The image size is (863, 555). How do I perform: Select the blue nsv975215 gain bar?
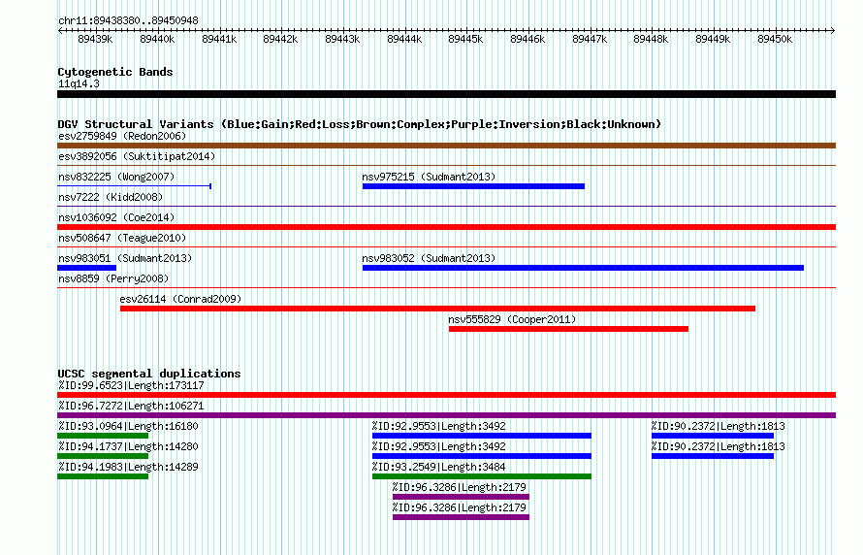(x=473, y=186)
